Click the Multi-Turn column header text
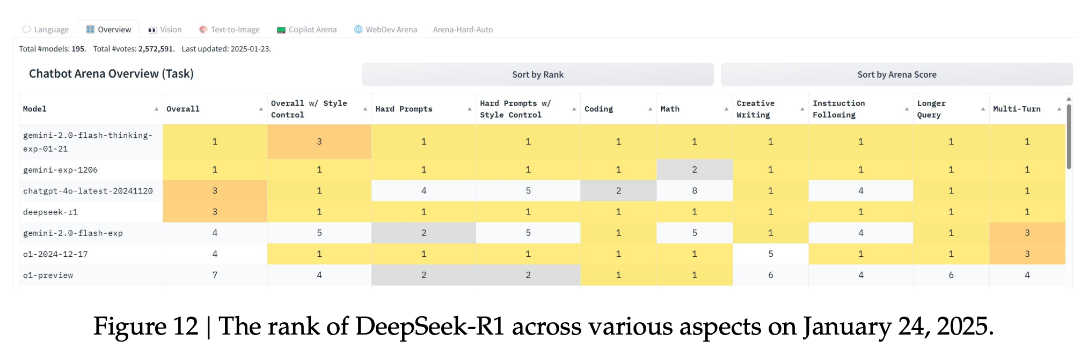The image size is (1081, 356). tap(1017, 109)
